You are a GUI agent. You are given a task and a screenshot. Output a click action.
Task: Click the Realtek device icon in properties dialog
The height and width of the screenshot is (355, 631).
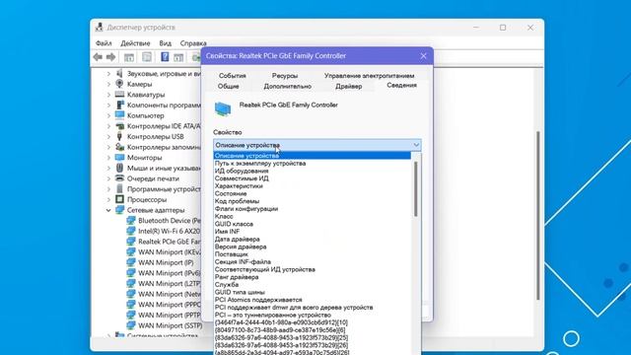pos(223,109)
